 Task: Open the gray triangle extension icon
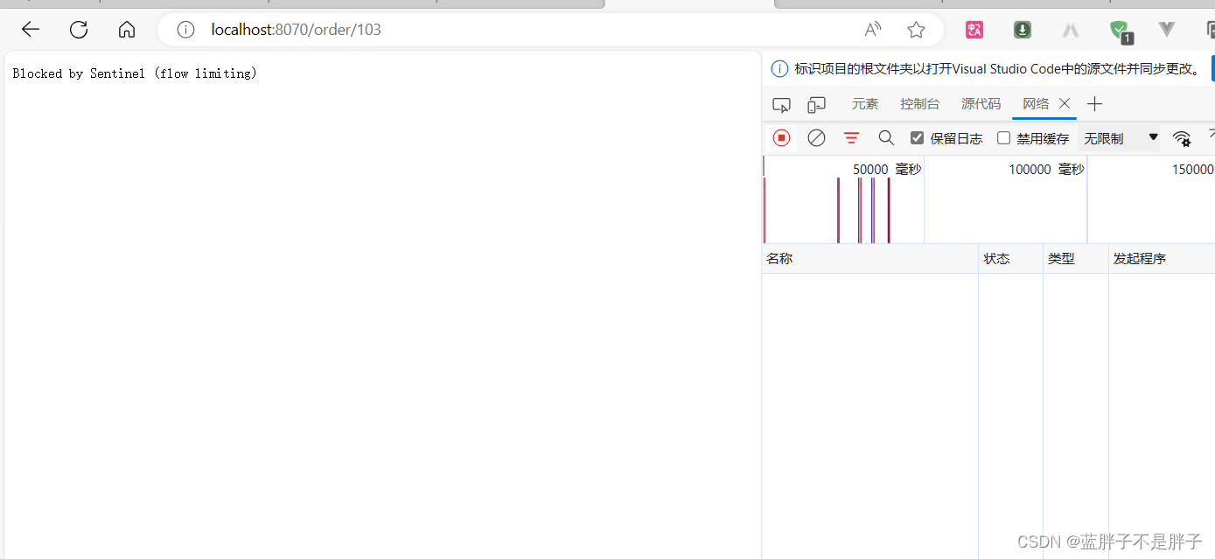1071,30
